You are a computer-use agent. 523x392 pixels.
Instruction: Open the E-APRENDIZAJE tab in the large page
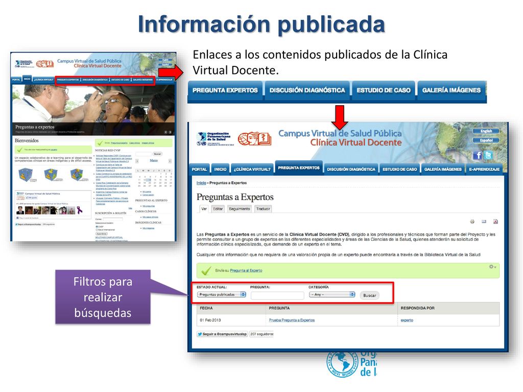coord(484,169)
